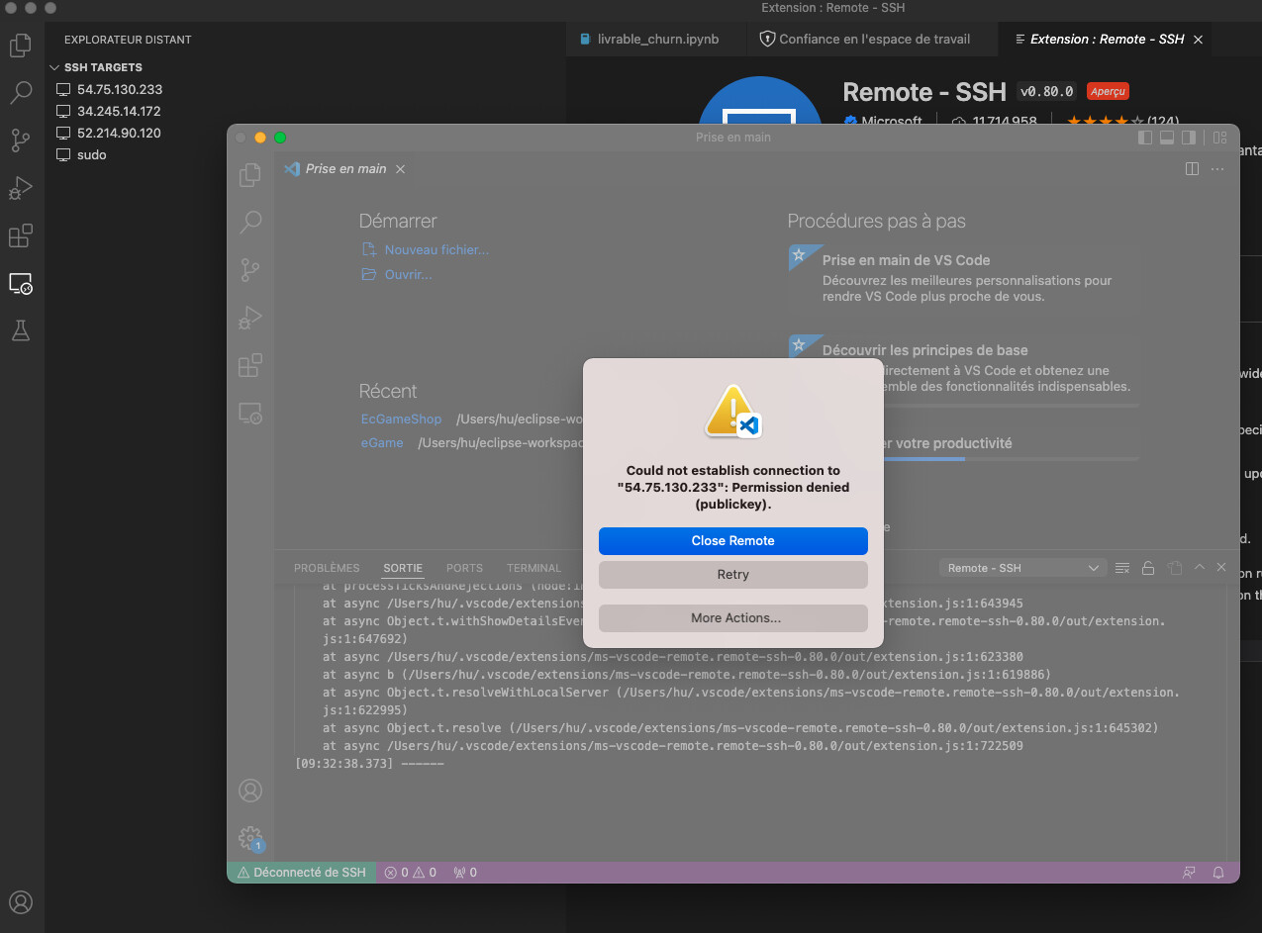This screenshot has height=933, width=1262.
Task: Click the Nouveau fichier... link
Action: (437, 250)
